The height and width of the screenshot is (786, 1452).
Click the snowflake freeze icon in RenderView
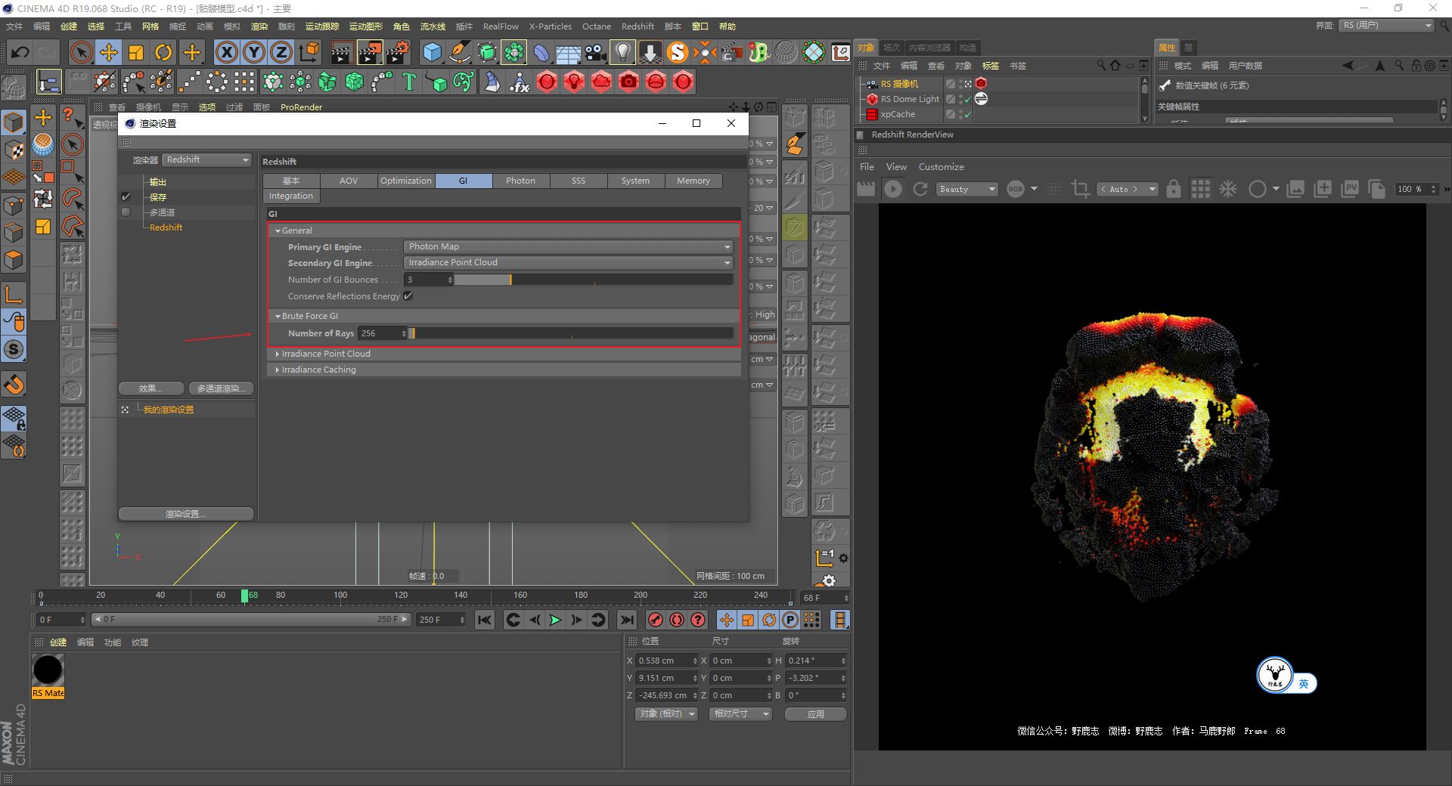(1228, 189)
